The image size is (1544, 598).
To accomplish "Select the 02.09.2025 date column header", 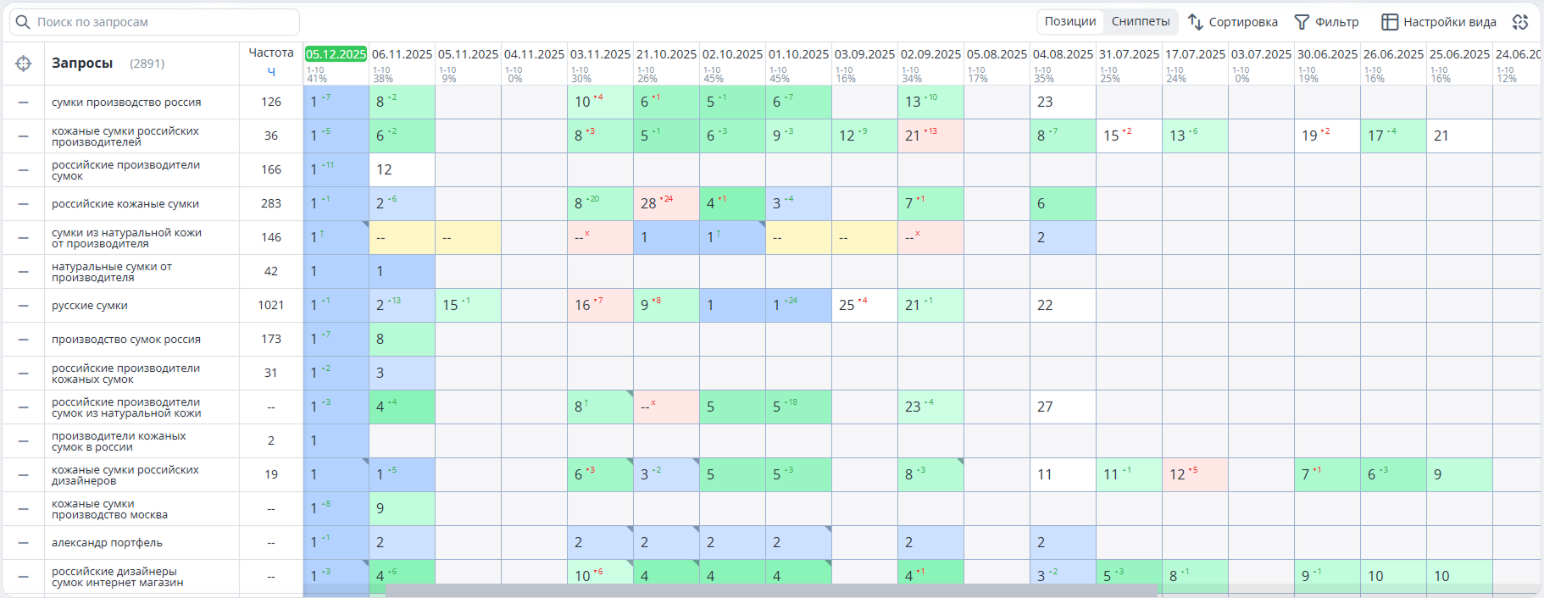I will (930, 54).
